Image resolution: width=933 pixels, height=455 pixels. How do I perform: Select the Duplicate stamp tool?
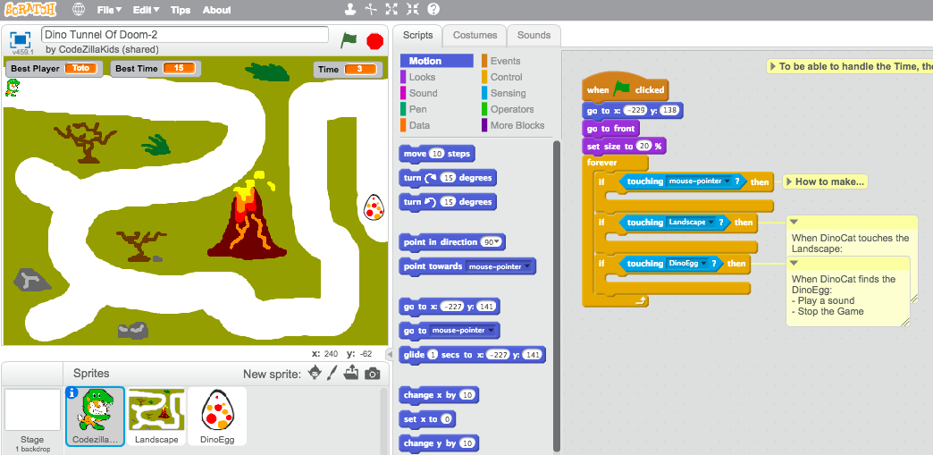coord(350,9)
